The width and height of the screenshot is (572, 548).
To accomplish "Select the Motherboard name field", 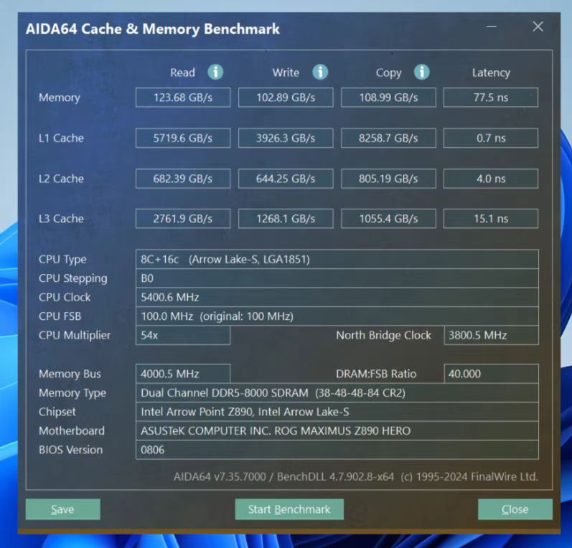I will 337,431.
